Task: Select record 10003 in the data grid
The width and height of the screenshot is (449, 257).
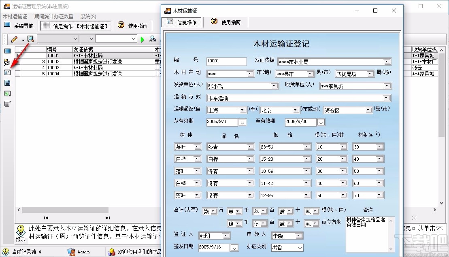Action: [x=53, y=68]
